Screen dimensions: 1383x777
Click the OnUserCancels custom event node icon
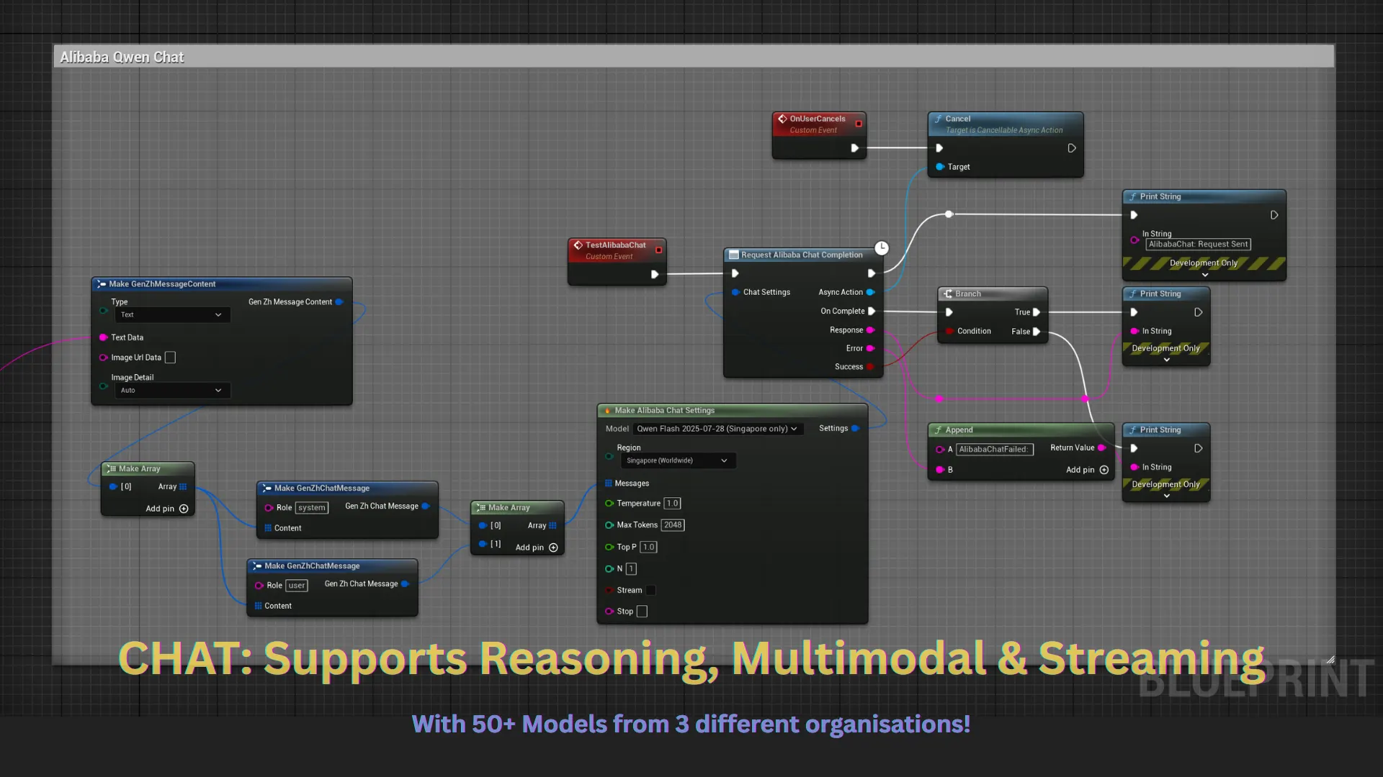pos(782,119)
